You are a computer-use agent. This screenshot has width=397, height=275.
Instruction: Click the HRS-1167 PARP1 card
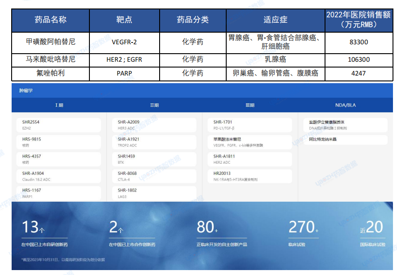click(59, 193)
